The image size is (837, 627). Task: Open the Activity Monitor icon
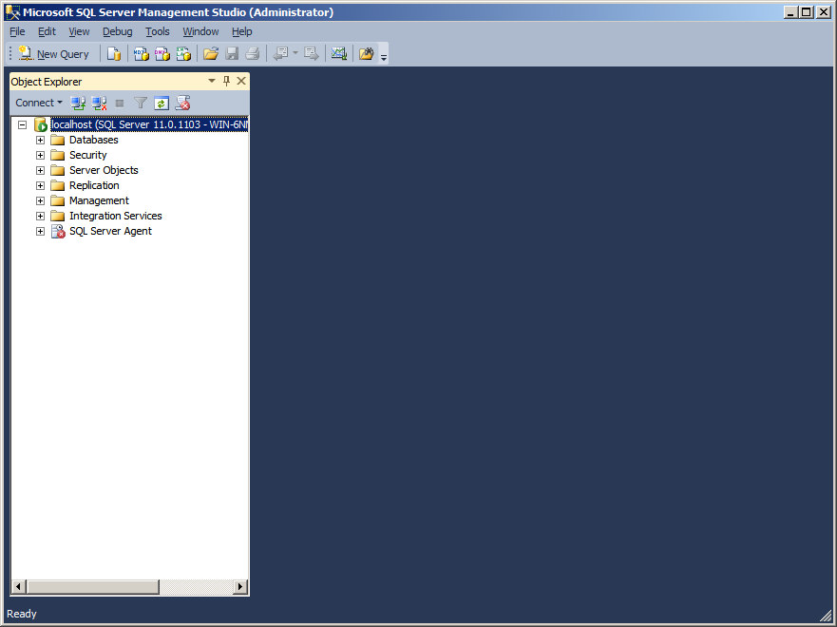pos(339,54)
